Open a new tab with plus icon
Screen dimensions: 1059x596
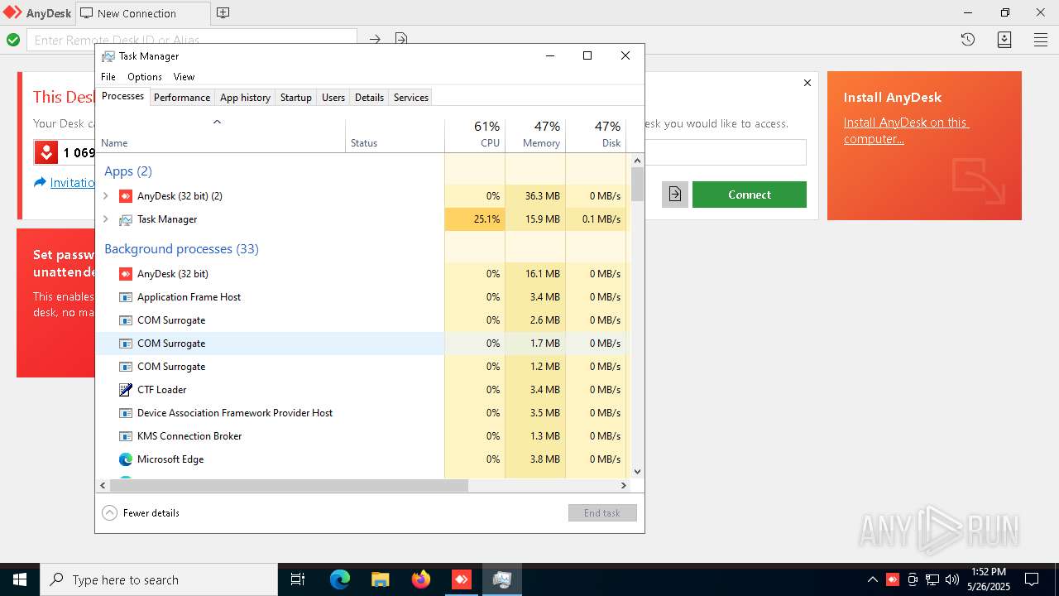click(223, 13)
